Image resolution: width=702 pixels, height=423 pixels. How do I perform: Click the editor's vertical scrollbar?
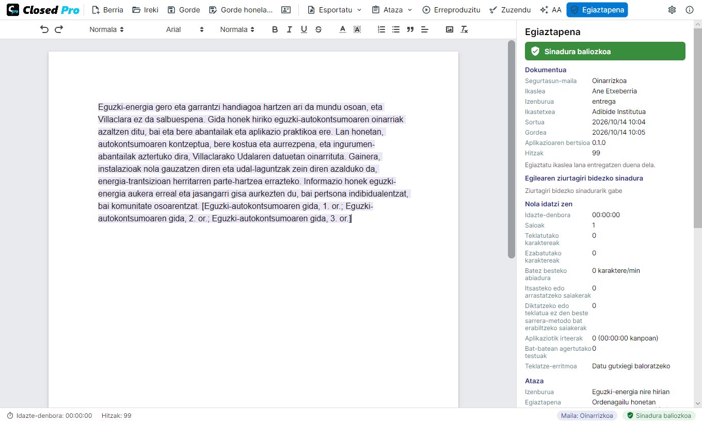click(x=512, y=150)
